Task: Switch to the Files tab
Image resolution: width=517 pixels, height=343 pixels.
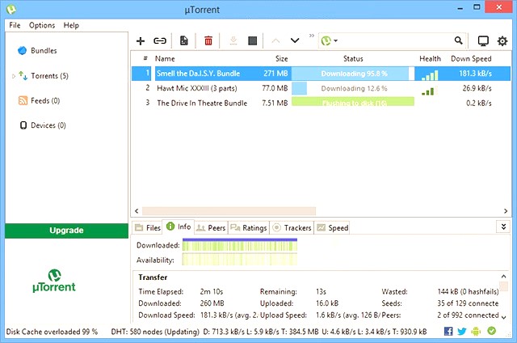Action: click(148, 228)
